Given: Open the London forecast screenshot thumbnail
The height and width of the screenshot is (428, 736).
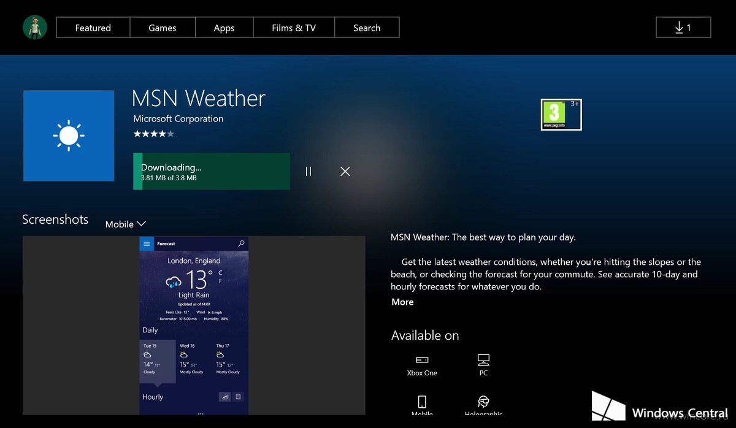Looking at the screenshot, I should click(194, 326).
